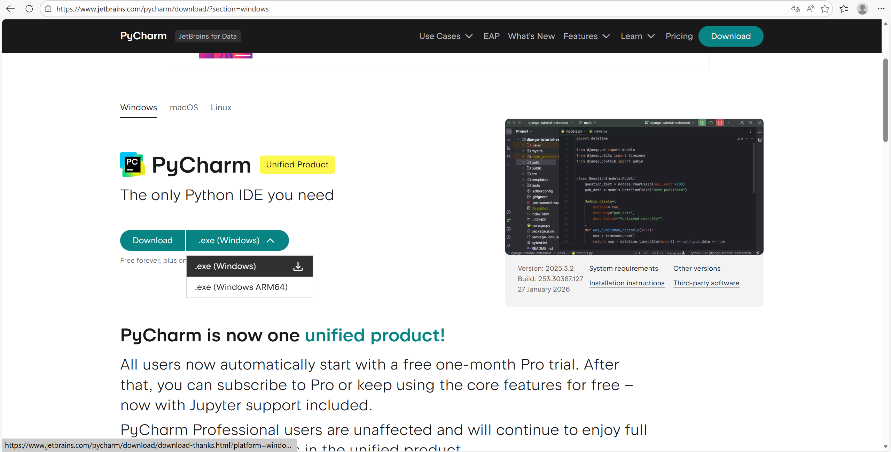Click the PyCharm PC logo icon
891x452 pixels.
132,165
